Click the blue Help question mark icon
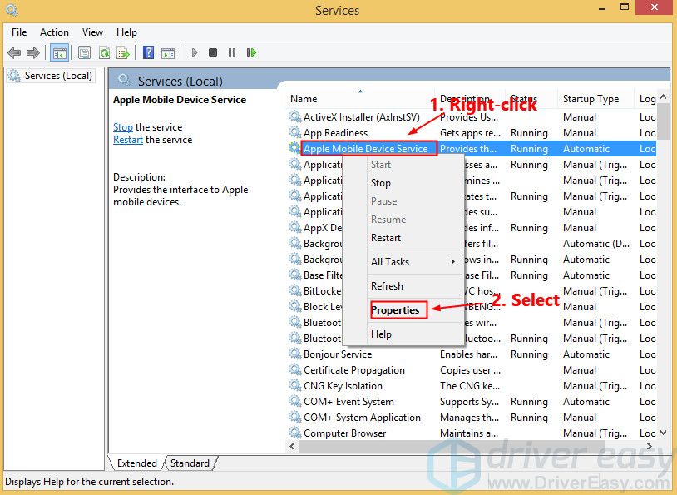 148,52
